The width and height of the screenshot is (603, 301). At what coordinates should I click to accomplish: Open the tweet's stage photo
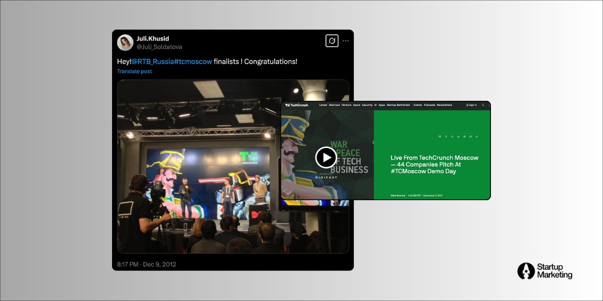233,167
